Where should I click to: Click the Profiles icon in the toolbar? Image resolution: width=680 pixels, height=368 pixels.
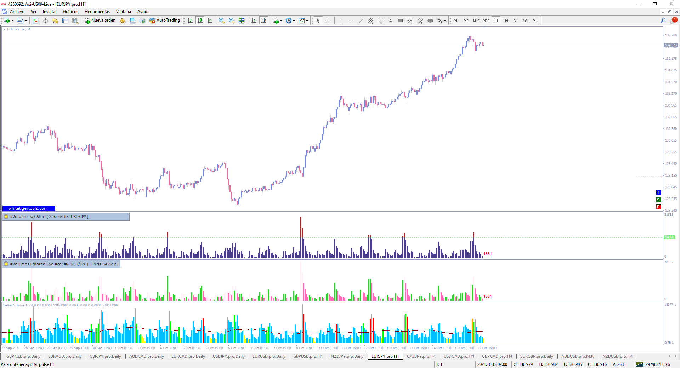(x=20, y=21)
